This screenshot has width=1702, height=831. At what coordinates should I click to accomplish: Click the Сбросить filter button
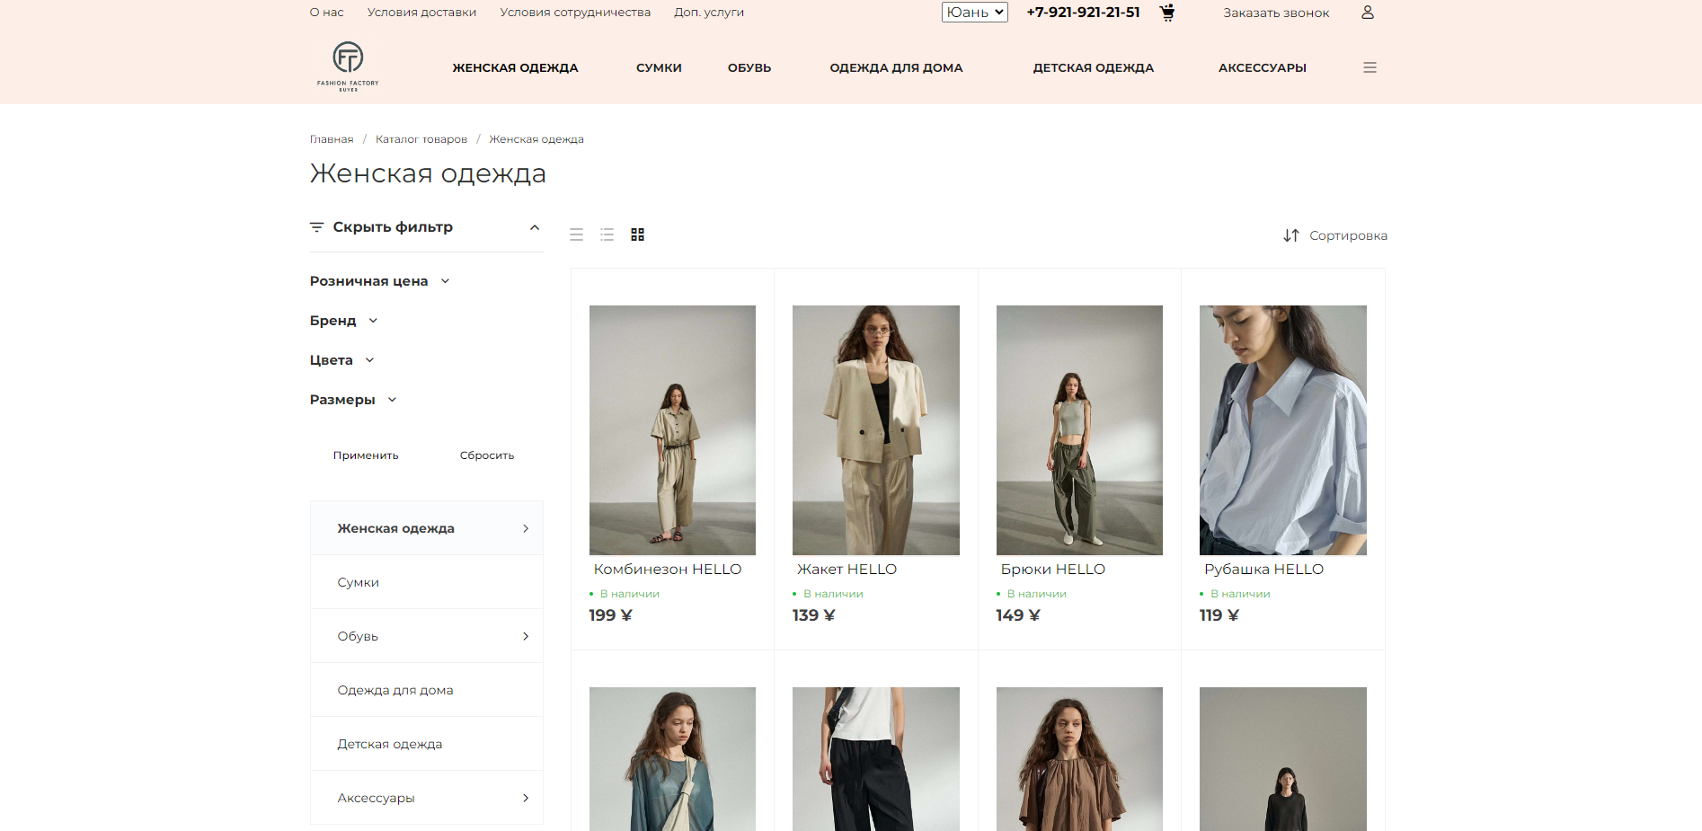tap(486, 455)
